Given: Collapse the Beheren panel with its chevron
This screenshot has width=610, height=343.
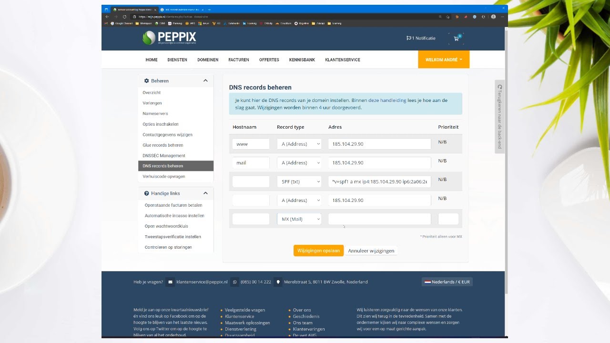Looking at the screenshot, I should [x=205, y=81].
